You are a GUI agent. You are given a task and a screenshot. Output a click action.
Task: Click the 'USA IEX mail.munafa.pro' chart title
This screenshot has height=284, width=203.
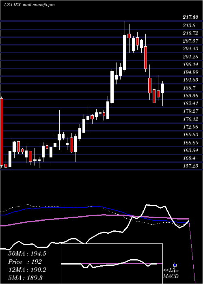(x=29, y=5)
